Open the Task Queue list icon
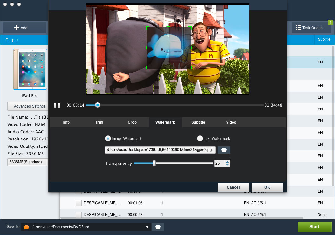The image size is (335, 235). [x=298, y=28]
